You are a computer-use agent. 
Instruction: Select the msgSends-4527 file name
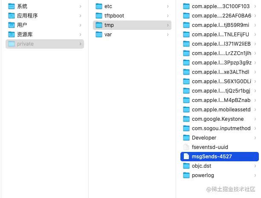click(x=212, y=157)
